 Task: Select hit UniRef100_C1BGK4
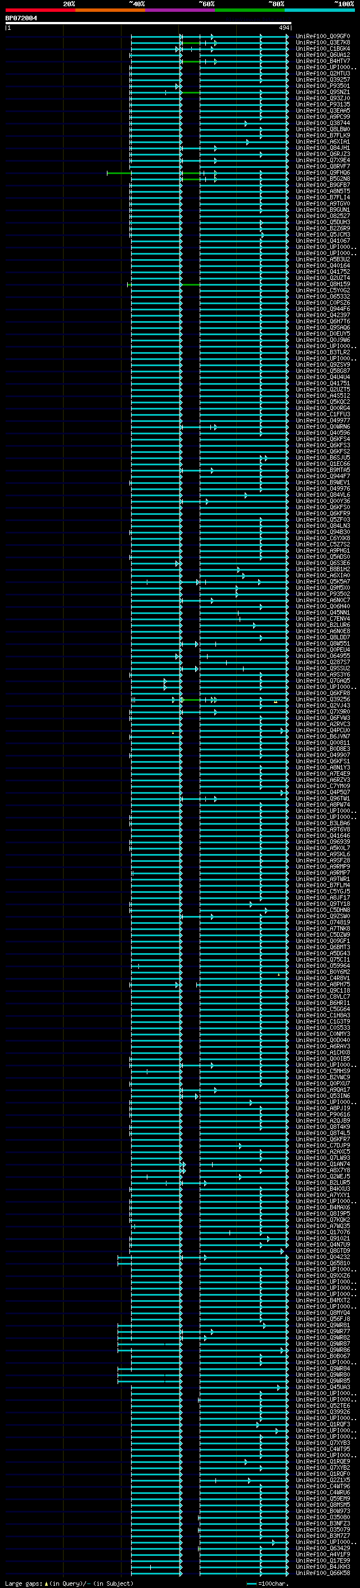click(323, 48)
